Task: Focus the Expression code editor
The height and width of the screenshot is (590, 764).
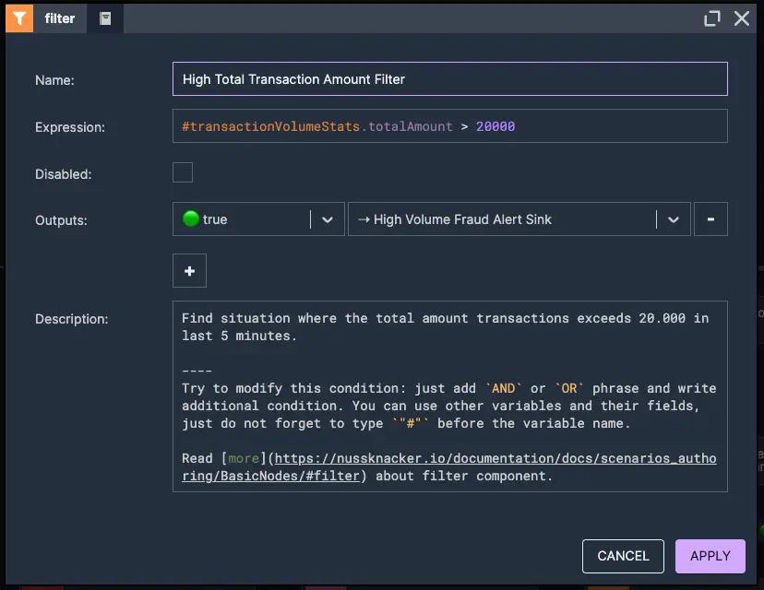Action: (449, 126)
